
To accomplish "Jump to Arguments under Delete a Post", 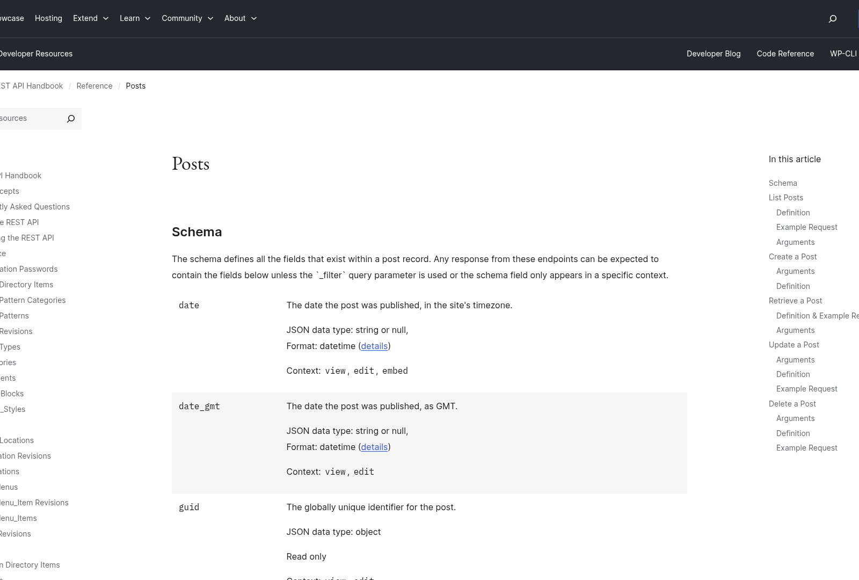I will [796, 418].
